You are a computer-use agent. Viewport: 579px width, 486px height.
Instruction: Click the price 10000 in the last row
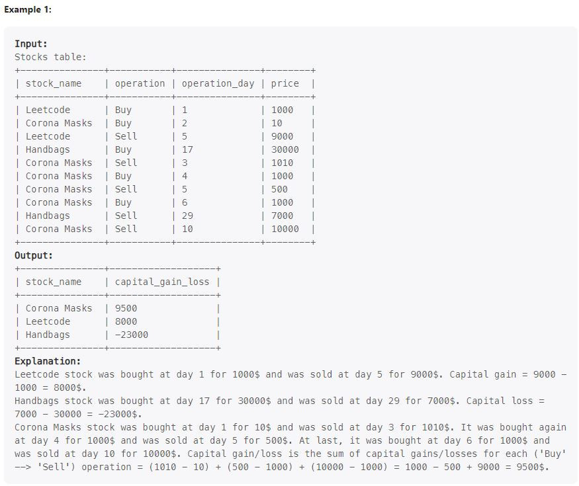pyautogui.click(x=285, y=229)
